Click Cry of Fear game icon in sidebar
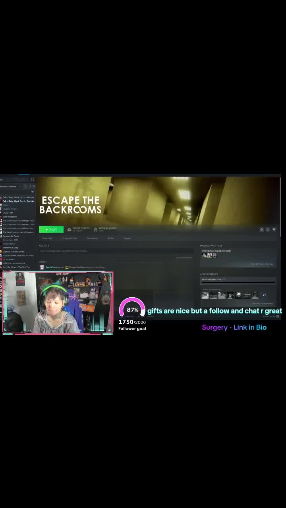 coord(1,213)
